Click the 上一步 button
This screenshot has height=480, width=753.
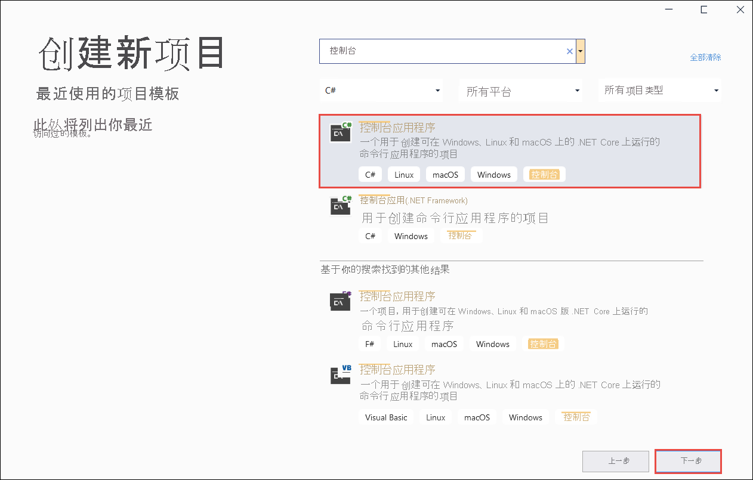pos(616,461)
